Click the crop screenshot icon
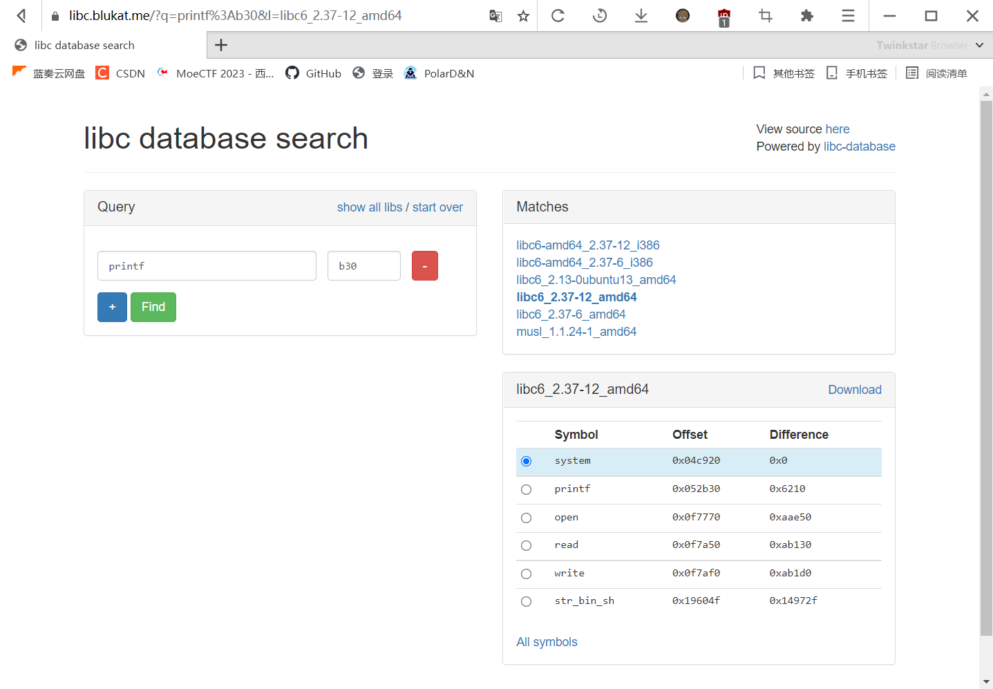This screenshot has height=689, width=993. pos(765,16)
